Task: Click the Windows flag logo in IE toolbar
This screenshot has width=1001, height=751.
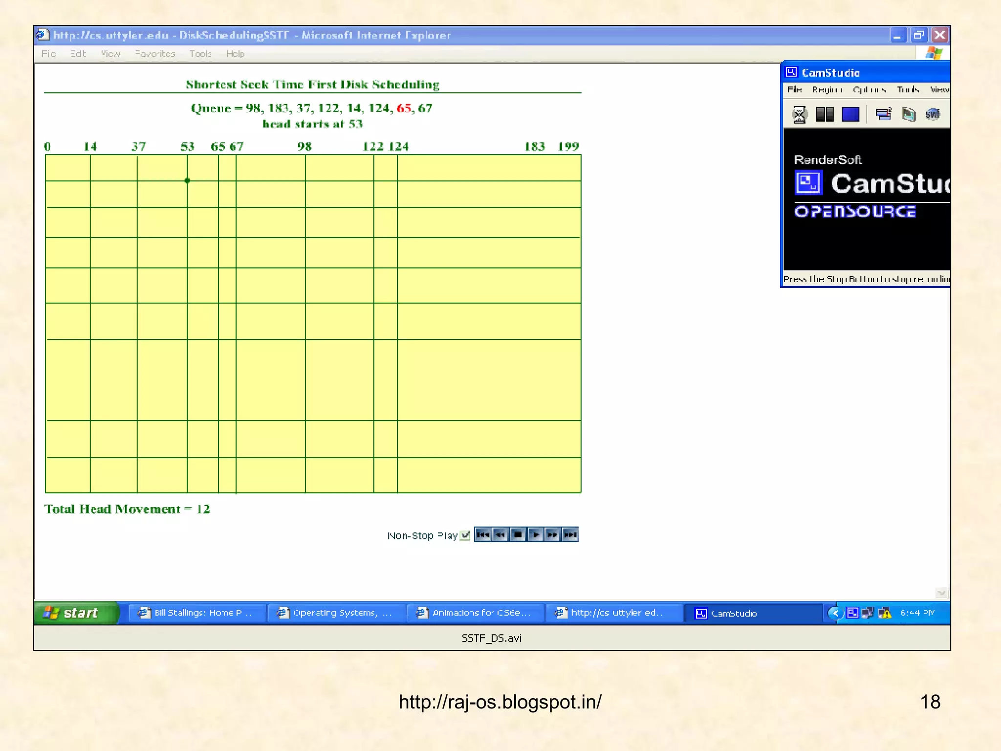Action: point(934,53)
